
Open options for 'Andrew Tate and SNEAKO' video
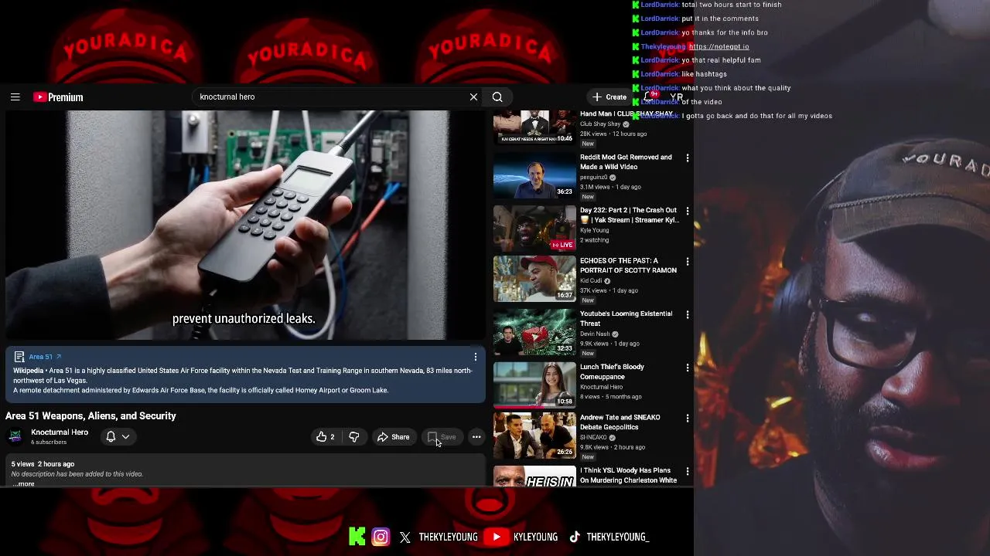pyautogui.click(x=687, y=419)
